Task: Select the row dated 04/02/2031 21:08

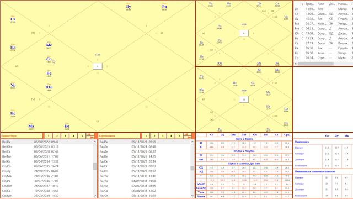Action: coord(145,181)
